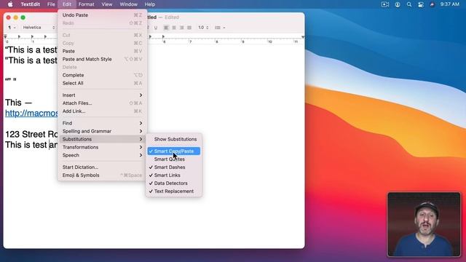Expand the Speech submenu
The width and height of the screenshot is (466, 262).
coord(102,155)
